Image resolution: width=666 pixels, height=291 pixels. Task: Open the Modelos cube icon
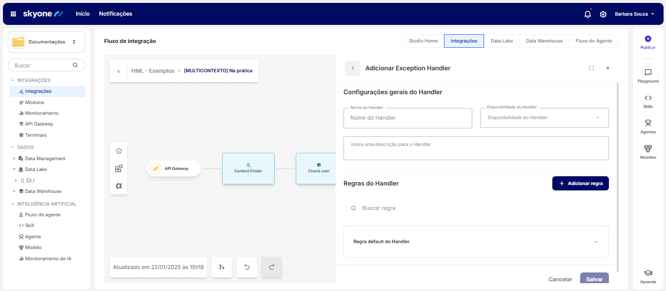pos(648,149)
